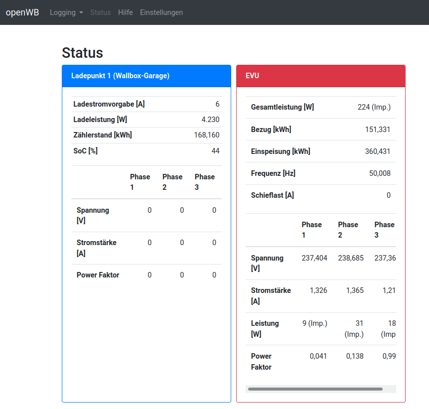Click the Einspeisung value 360,431
Image resolution: width=429 pixels, height=409 pixels.
pos(378,151)
